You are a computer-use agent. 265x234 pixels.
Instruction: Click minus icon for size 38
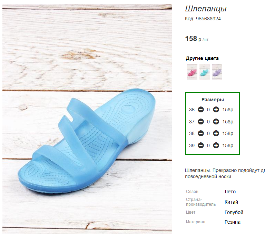[x=201, y=133]
